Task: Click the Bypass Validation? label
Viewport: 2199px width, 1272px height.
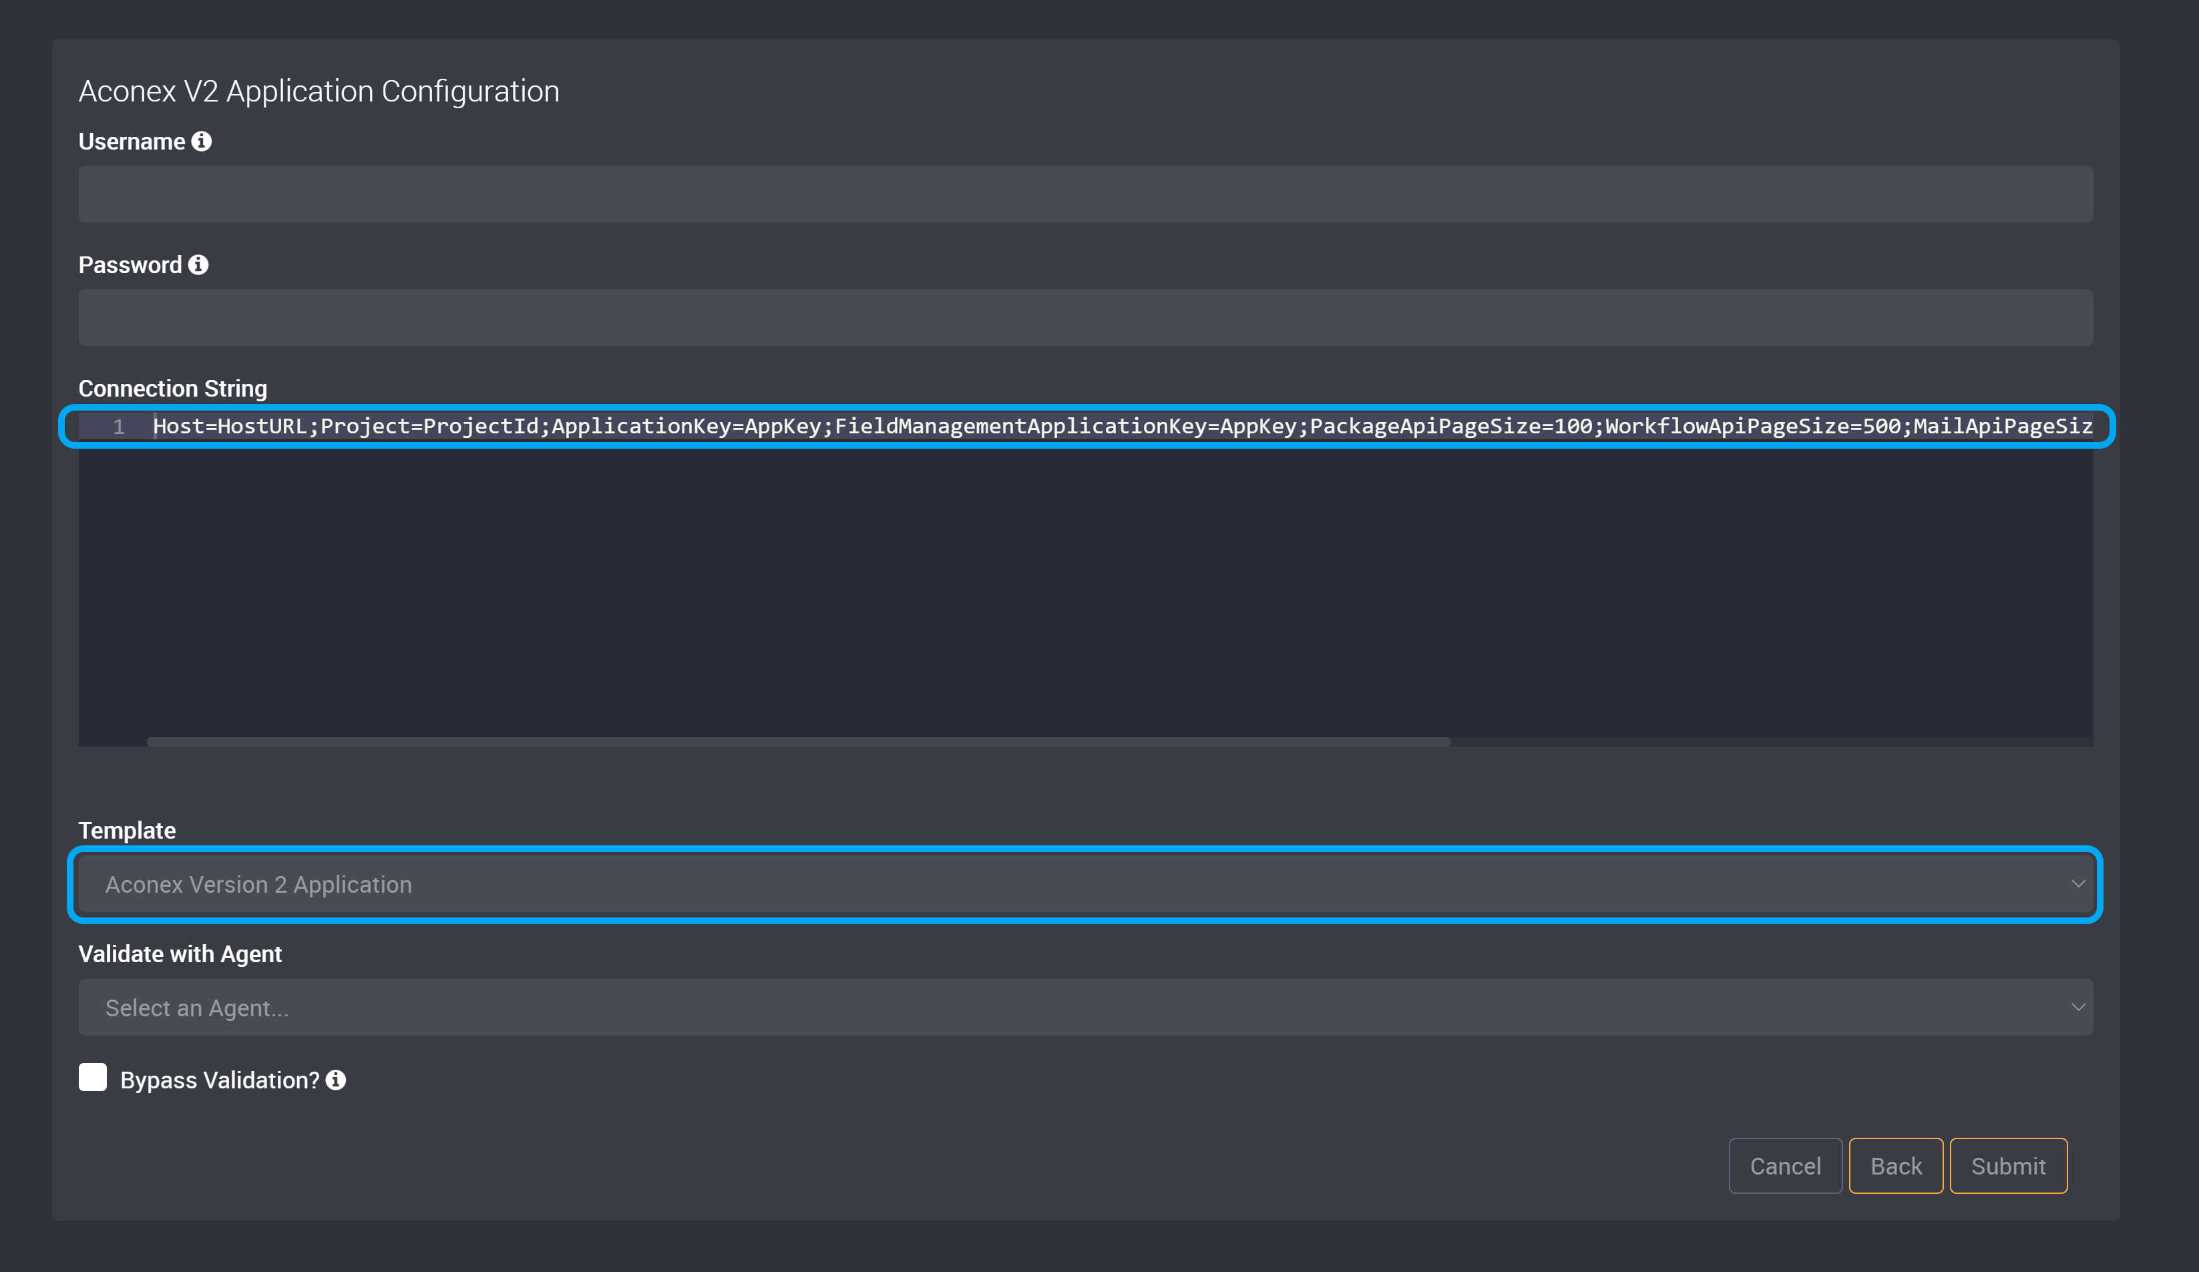Action: pyautogui.click(x=220, y=1080)
